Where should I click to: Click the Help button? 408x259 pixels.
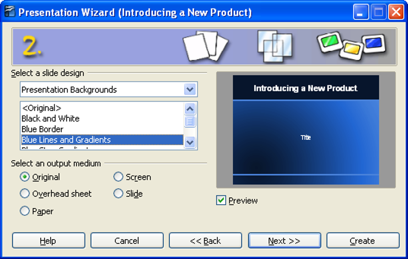(49, 241)
